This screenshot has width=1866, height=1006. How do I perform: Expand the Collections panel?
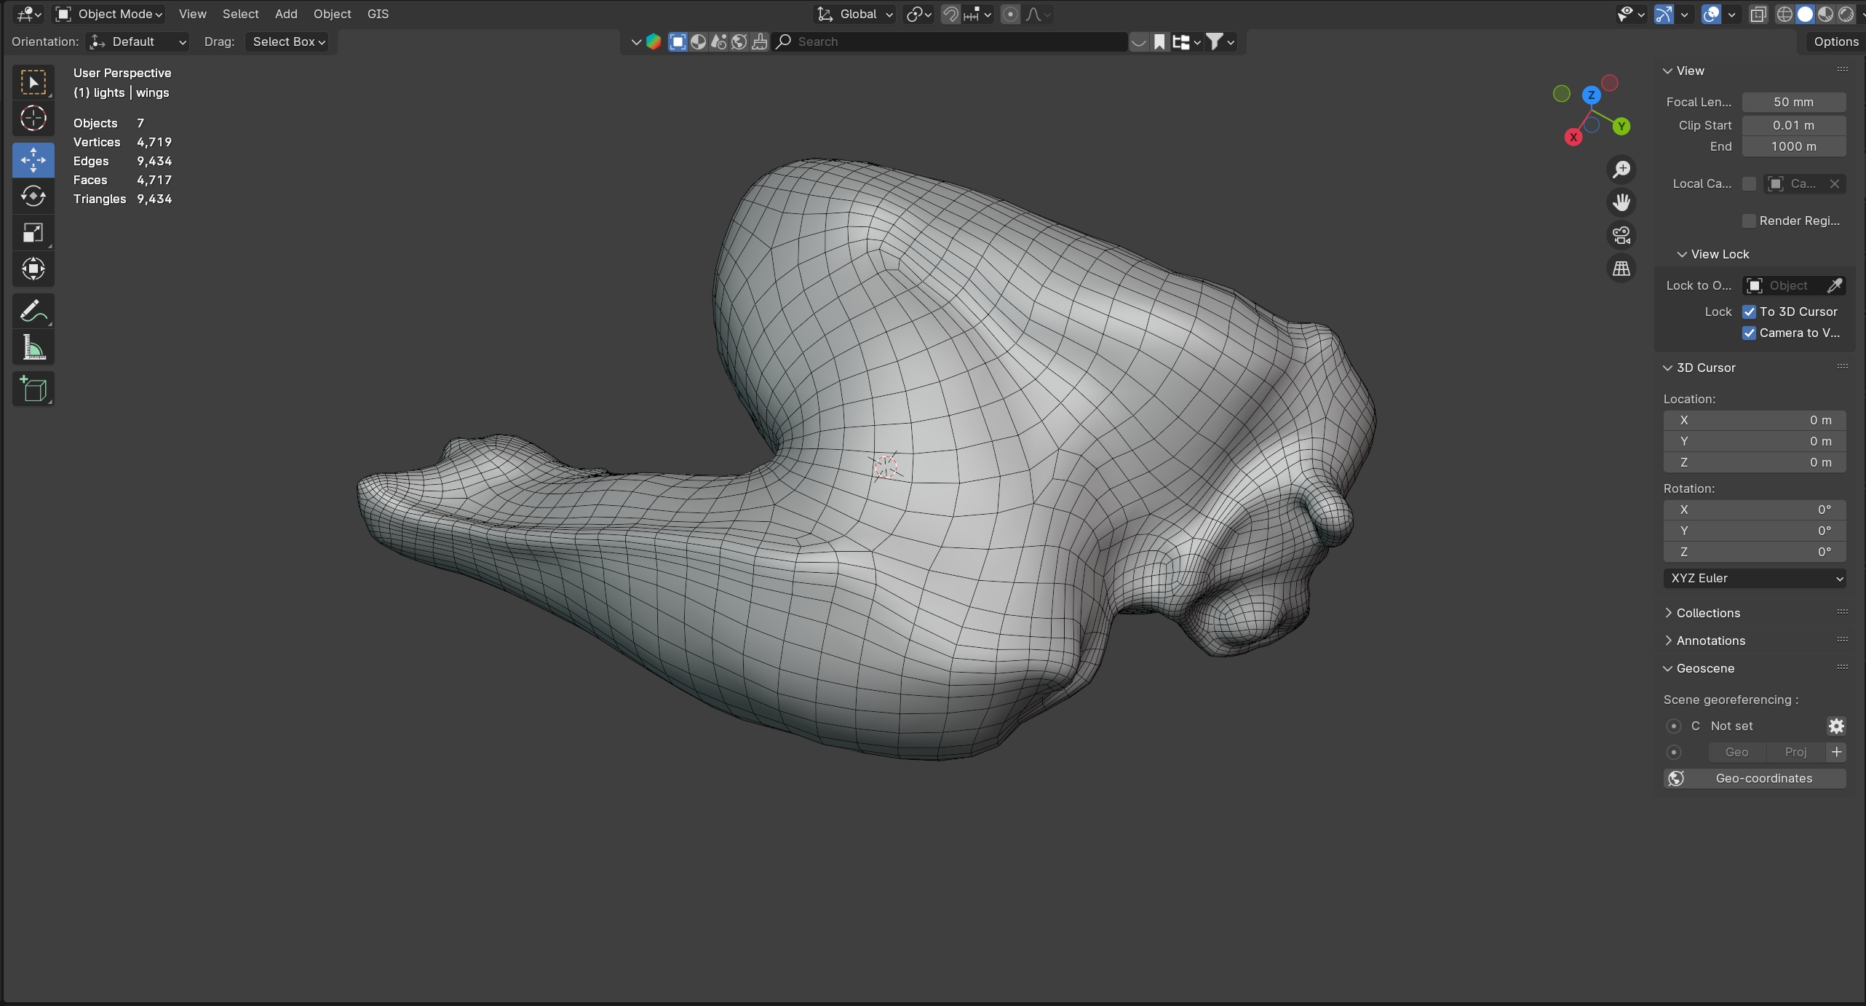click(1707, 613)
